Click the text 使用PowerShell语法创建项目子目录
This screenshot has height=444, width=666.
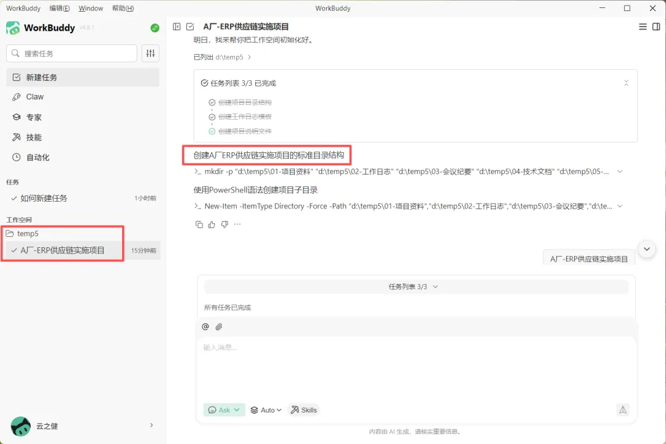coord(256,190)
